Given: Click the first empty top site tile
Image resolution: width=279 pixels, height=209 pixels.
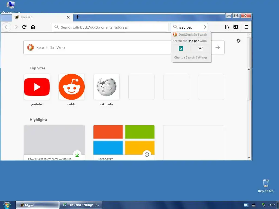Looking at the screenshot, I should point(141,87).
